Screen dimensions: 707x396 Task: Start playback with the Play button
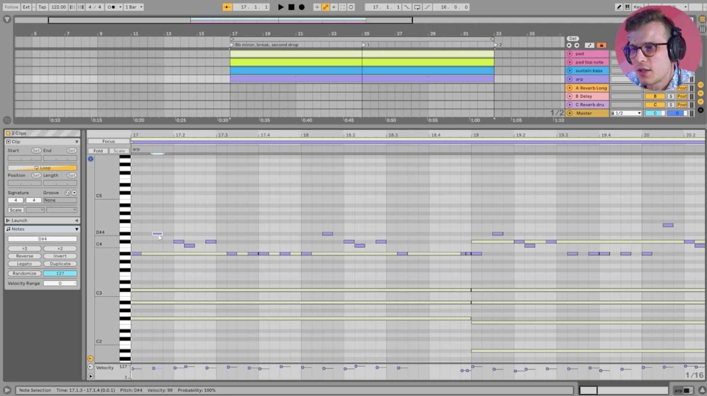(x=281, y=7)
